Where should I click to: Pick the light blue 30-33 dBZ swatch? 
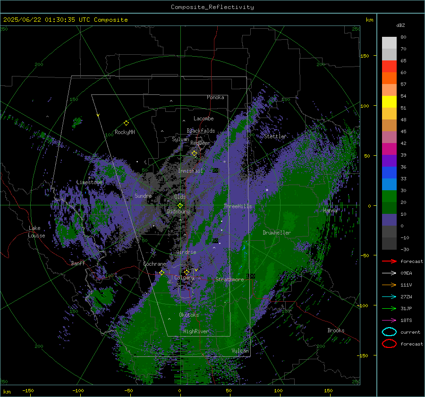pyautogui.click(x=389, y=184)
